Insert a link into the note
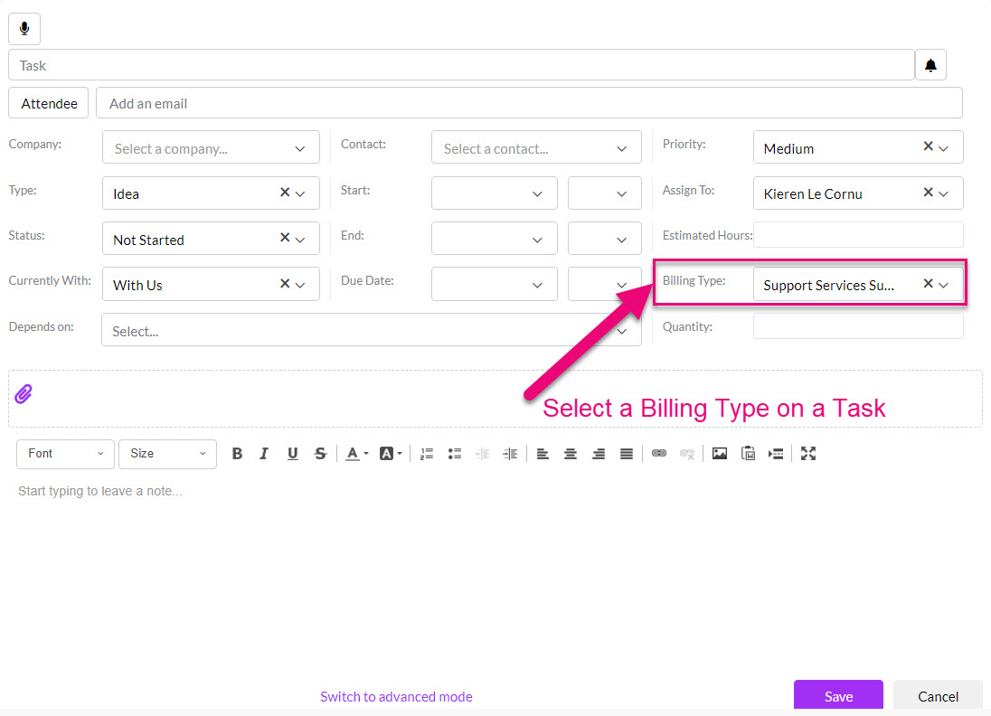991x716 pixels. point(659,454)
